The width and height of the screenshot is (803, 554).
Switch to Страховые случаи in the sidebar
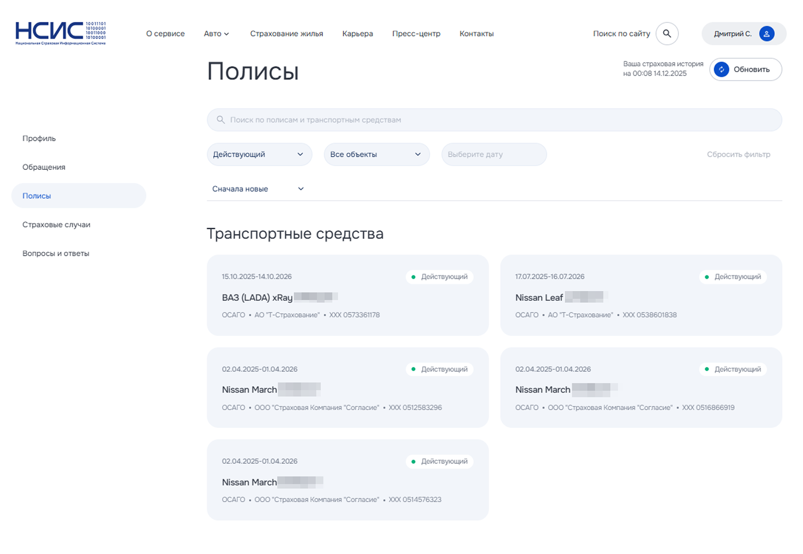(x=56, y=224)
